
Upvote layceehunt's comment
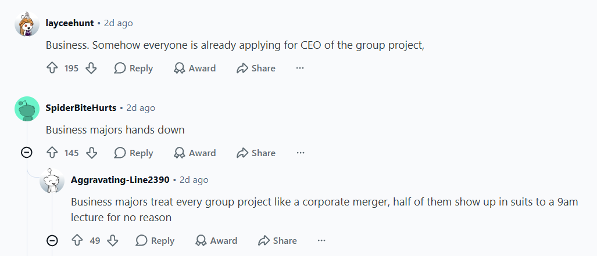[52, 68]
